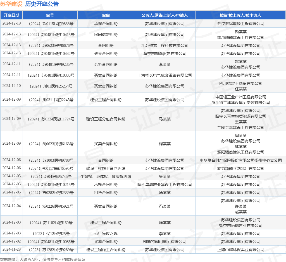This screenshot has width=286, height=262.
Task: Select 浙江省二建建设集团安装有限公司
Action: coord(241,103)
